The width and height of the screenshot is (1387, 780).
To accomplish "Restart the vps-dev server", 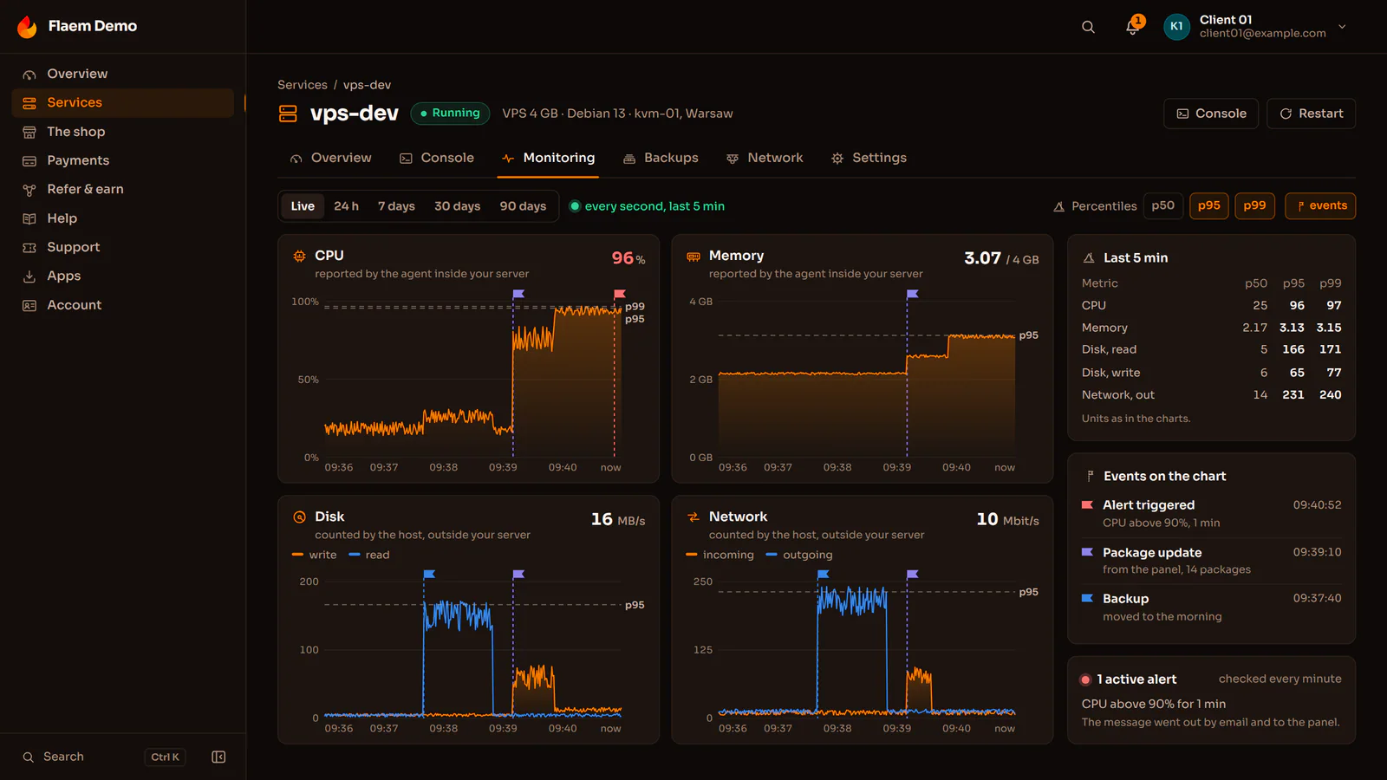I will 1311,114.
